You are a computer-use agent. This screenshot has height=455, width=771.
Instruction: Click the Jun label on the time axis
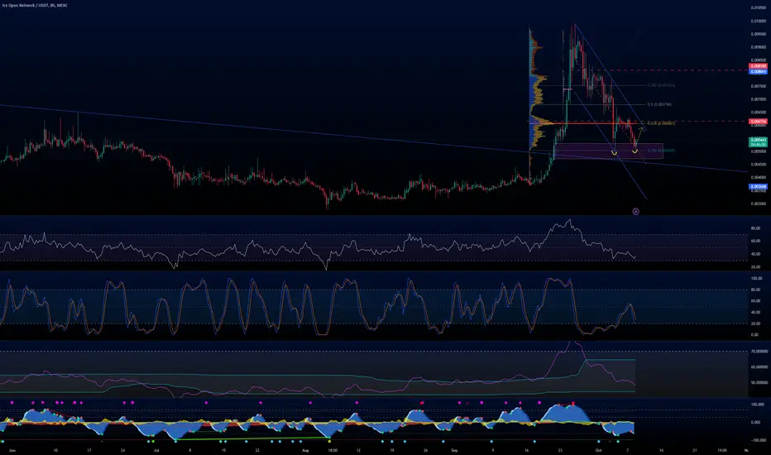[12, 450]
